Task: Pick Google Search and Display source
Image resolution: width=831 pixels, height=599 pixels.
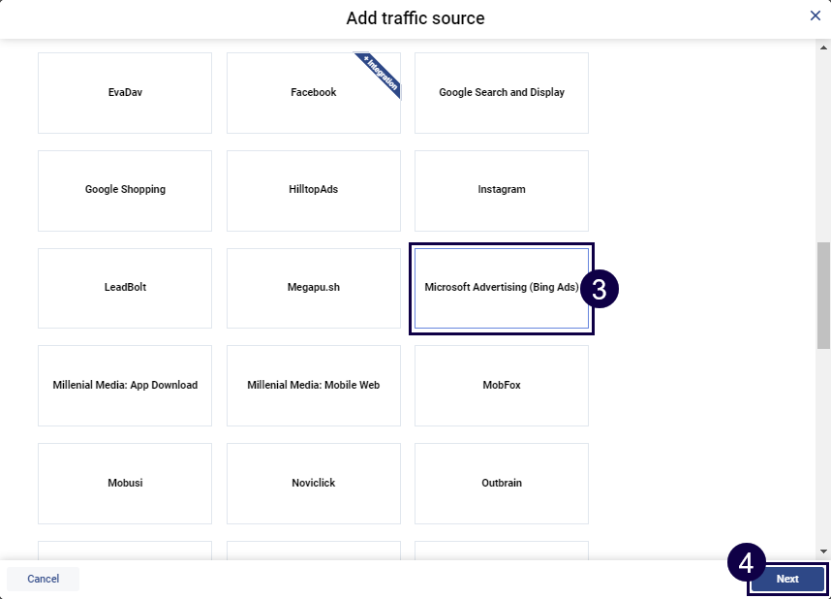Action: pos(502,93)
